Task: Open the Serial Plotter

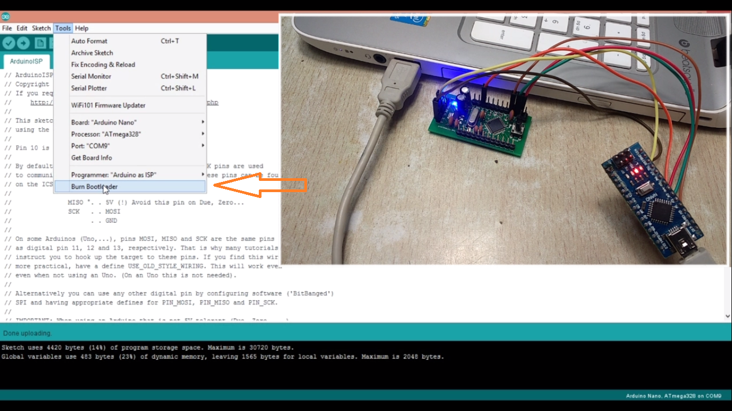Action: point(89,88)
